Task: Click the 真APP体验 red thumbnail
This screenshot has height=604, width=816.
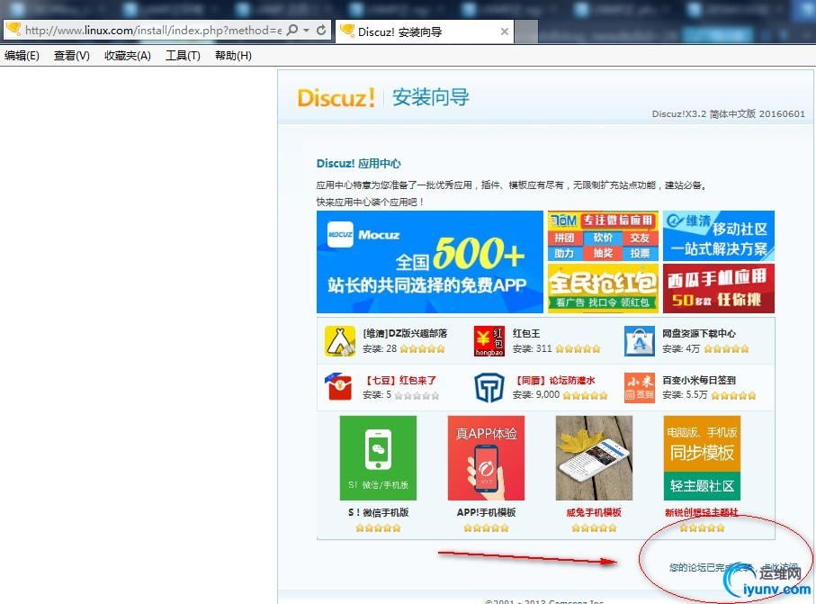Action: tap(486, 458)
